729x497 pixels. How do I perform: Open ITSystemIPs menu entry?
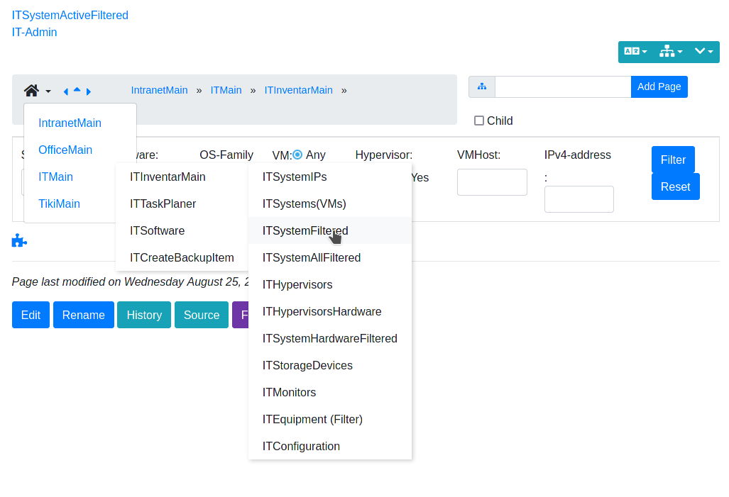[x=330, y=177]
